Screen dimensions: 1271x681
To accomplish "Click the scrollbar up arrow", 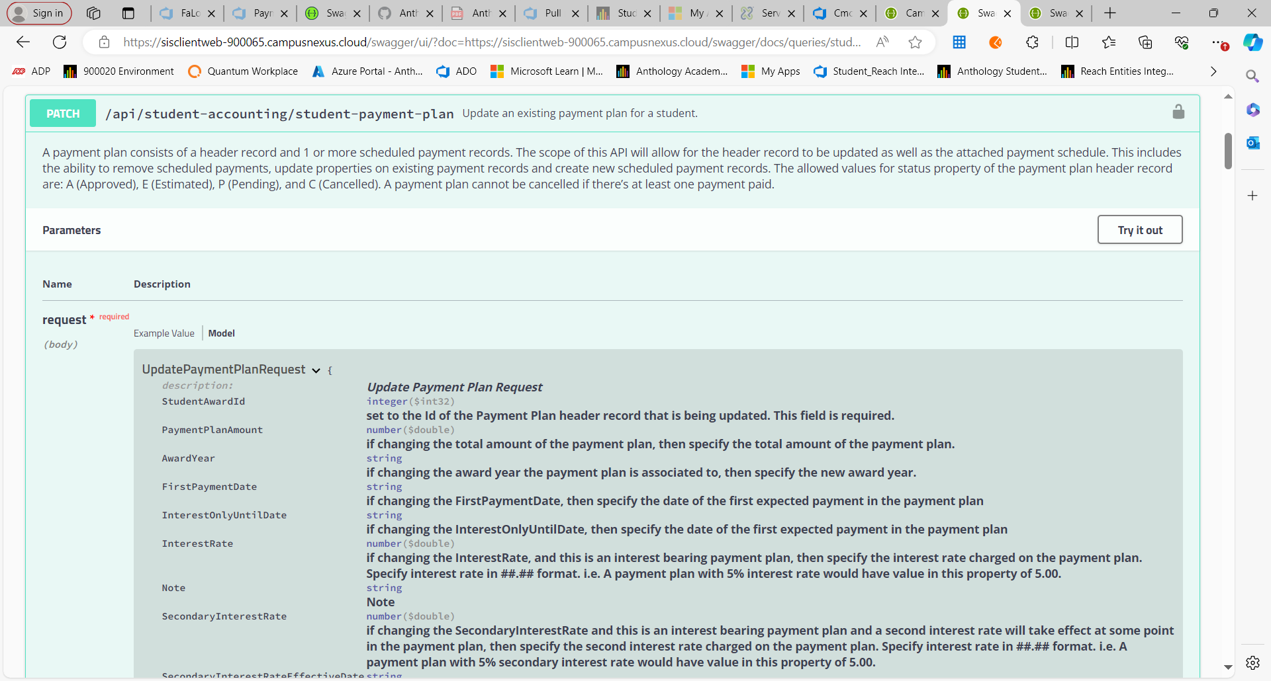I will [1228, 97].
